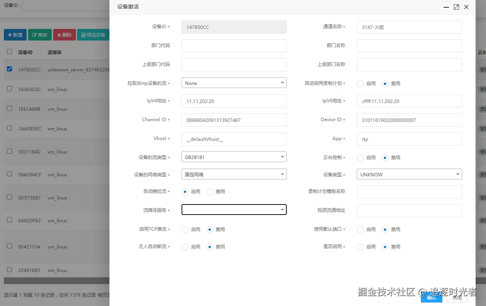This screenshot has width=486, height=306.
Task: Click the disabled 设备ID field 147850CC
Action: [234, 27]
